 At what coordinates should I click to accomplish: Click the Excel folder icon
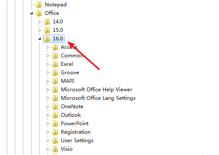(55, 64)
